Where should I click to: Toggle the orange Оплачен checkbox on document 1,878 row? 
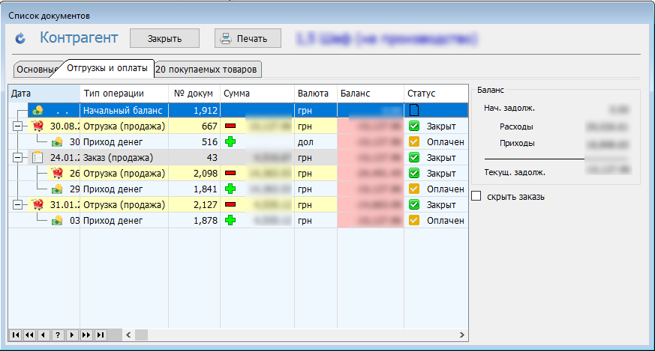pos(413,220)
